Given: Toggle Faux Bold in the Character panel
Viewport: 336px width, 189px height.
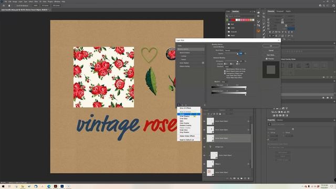Looking at the screenshot, I should pos(270,32).
